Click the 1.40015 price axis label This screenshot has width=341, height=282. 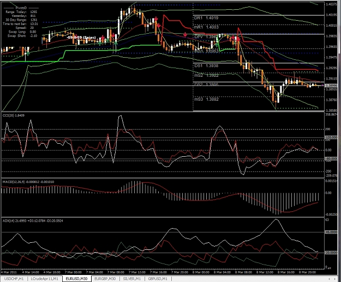coord(331,26)
